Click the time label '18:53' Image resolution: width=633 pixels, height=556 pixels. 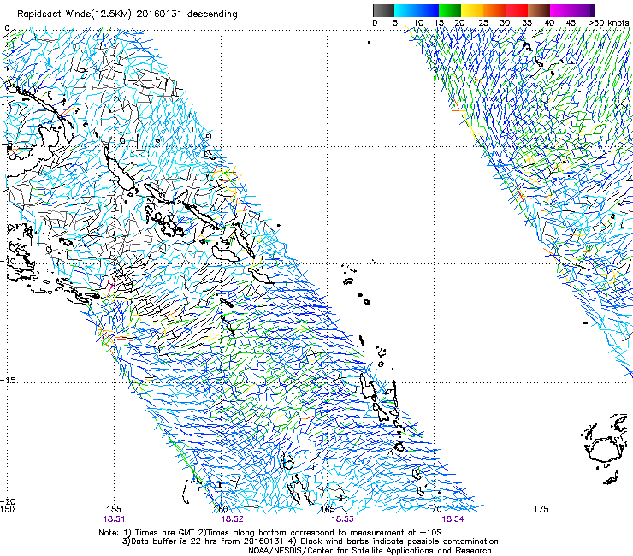pos(342,519)
